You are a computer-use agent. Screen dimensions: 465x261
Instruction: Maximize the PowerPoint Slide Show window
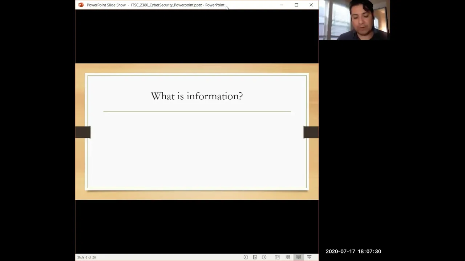pyautogui.click(x=296, y=5)
